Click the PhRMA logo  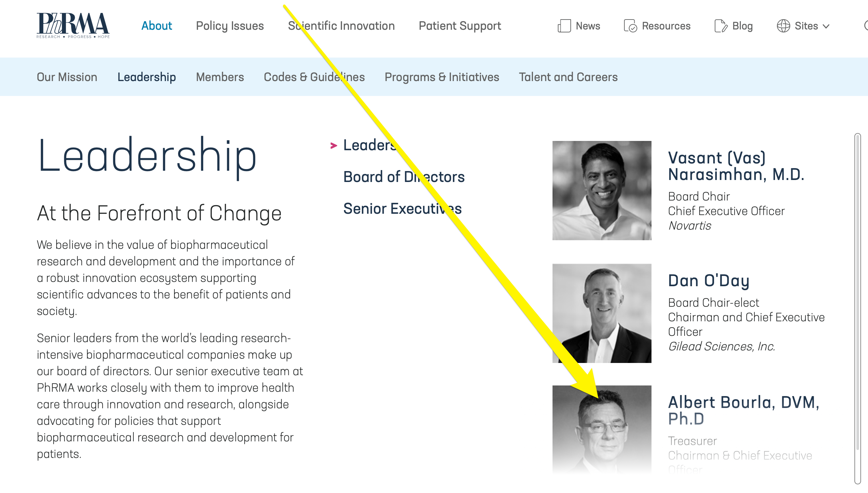pyautogui.click(x=73, y=25)
